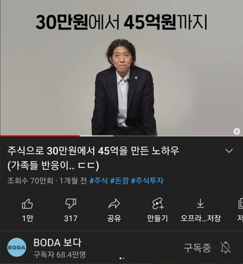
Task: Open the #주식투자 hashtag link
Action: [x=147, y=181]
